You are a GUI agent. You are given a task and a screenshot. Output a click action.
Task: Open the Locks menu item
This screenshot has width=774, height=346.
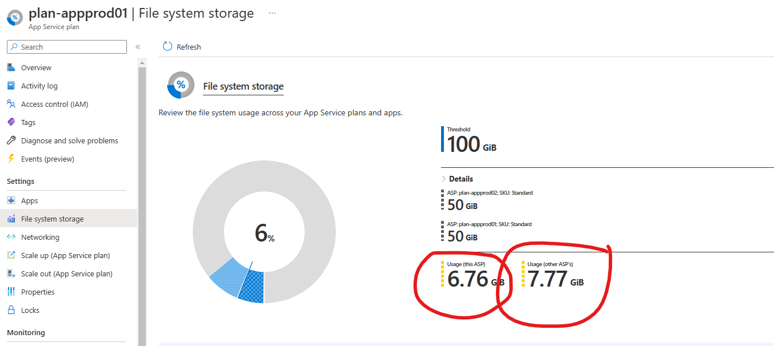coord(30,310)
